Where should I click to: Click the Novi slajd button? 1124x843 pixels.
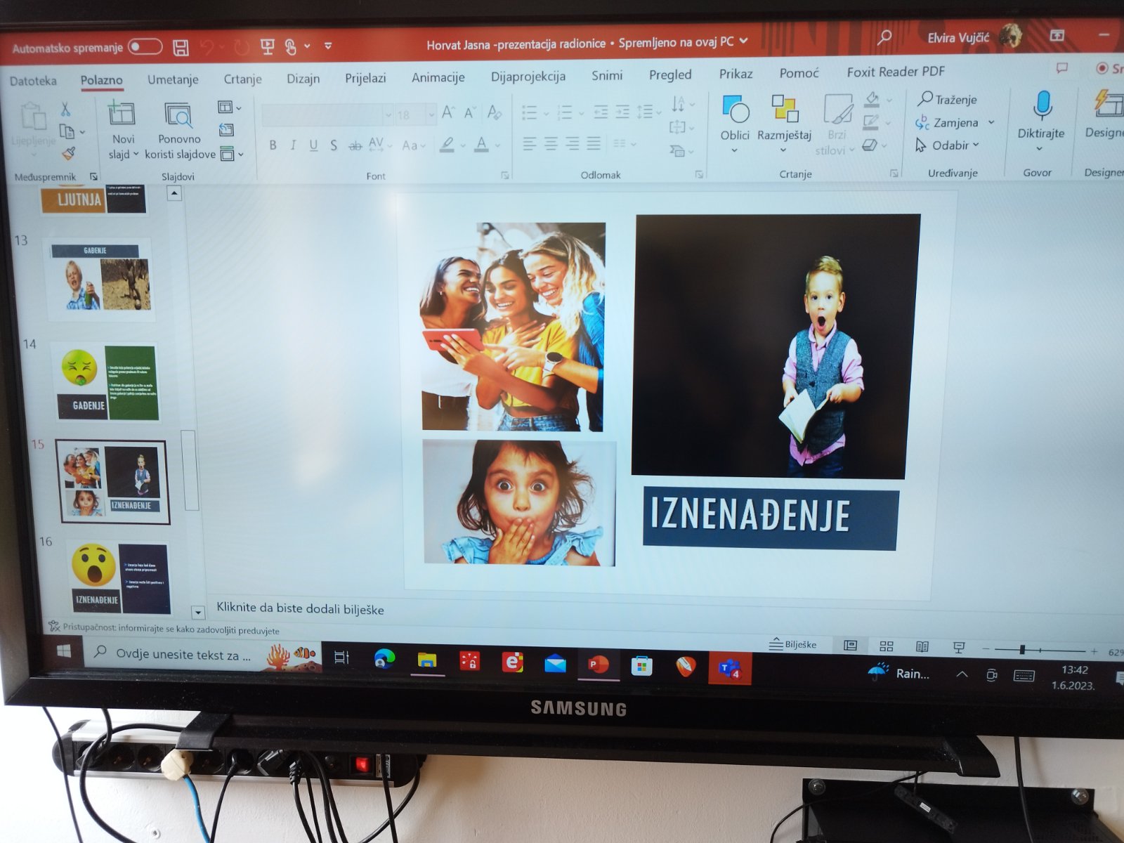click(x=122, y=129)
